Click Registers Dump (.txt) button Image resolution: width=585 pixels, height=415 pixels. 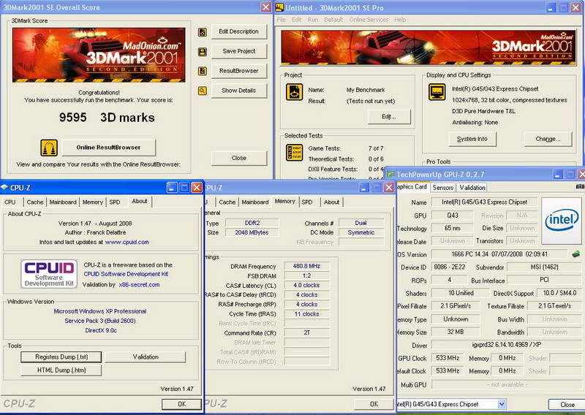(61, 357)
